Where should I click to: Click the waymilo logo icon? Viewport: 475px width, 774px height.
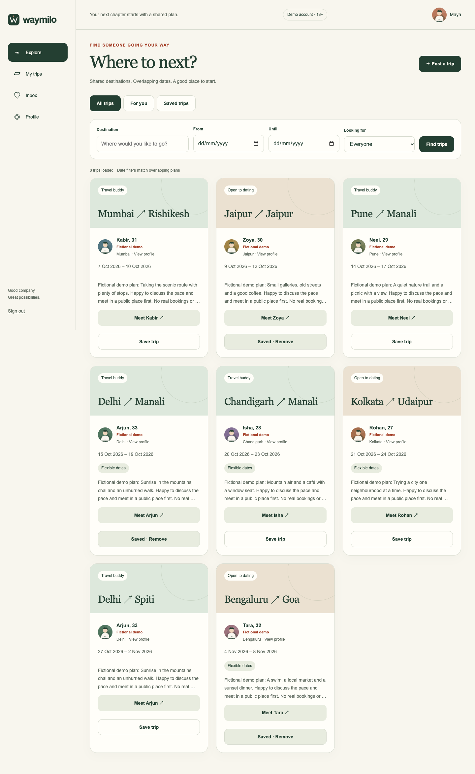[14, 20]
